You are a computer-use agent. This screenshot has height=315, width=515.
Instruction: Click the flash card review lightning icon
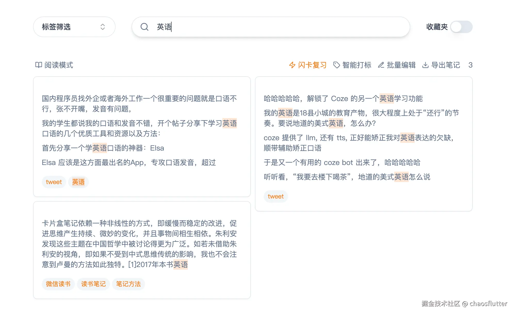292,65
